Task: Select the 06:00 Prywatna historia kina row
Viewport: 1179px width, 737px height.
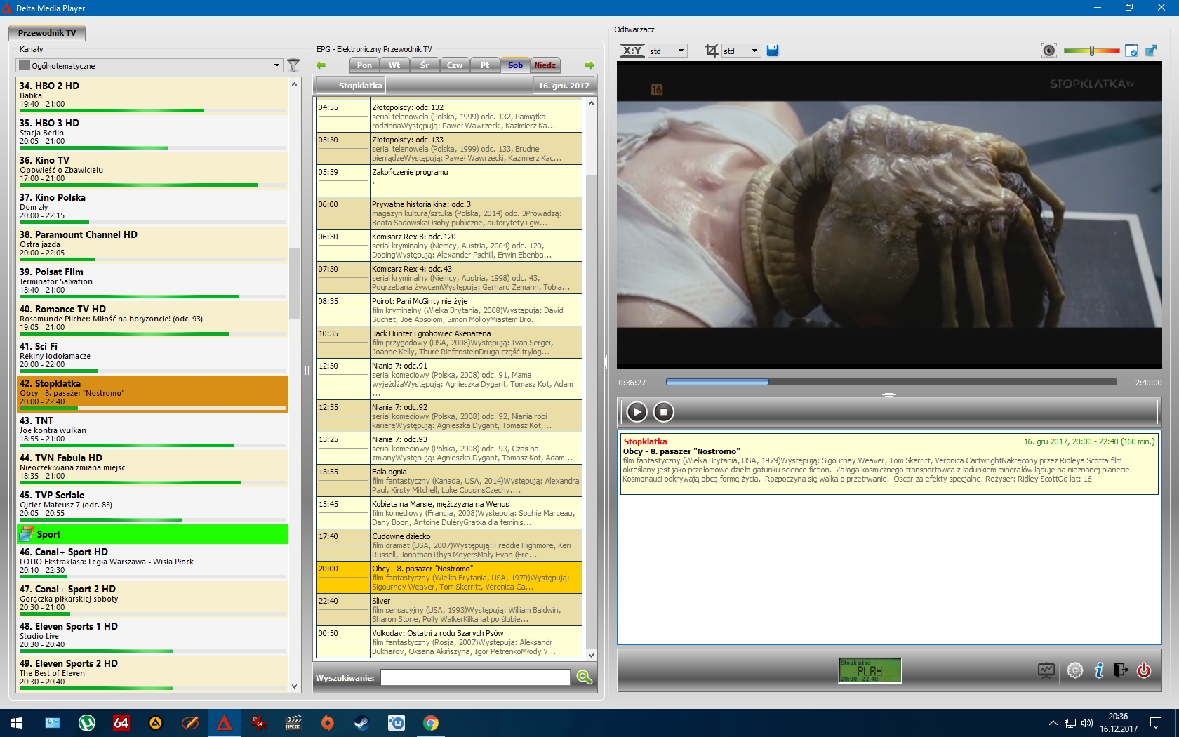Action: 449,213
